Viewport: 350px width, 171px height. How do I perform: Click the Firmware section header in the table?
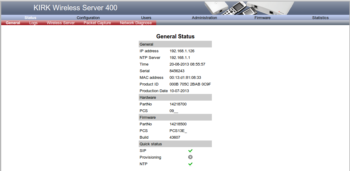175,118
